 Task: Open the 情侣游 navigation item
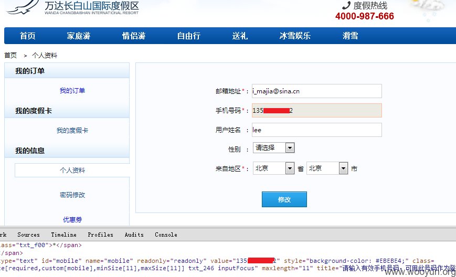coord(134,36)
